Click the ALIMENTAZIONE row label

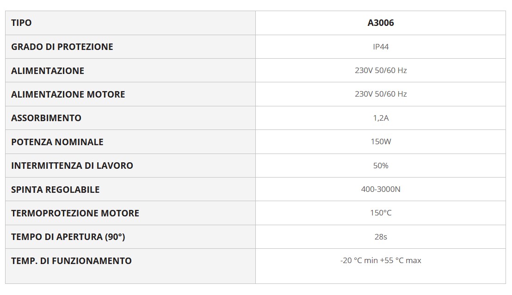tap(48, 71)
